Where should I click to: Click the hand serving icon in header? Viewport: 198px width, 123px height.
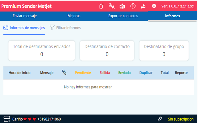click(x=144, y=6)
